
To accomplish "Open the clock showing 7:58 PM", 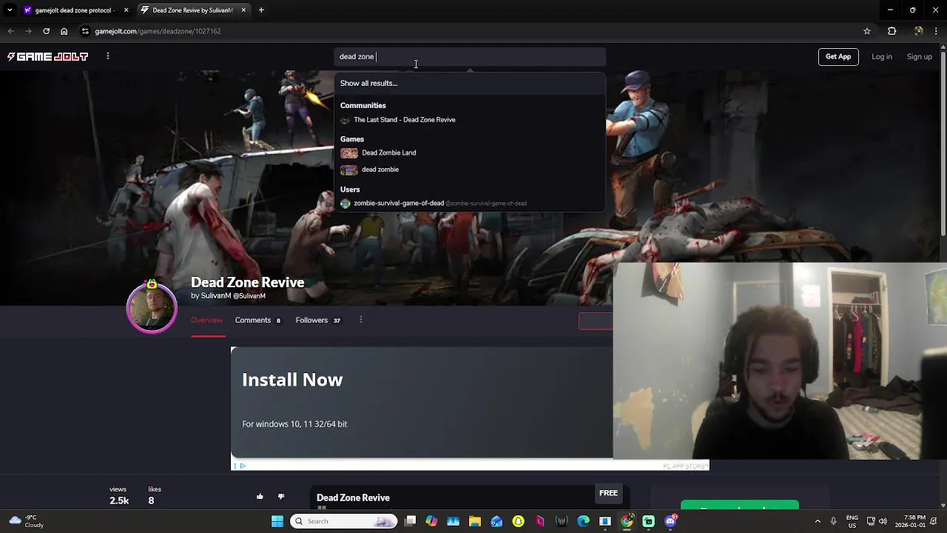I will [910, 521].
